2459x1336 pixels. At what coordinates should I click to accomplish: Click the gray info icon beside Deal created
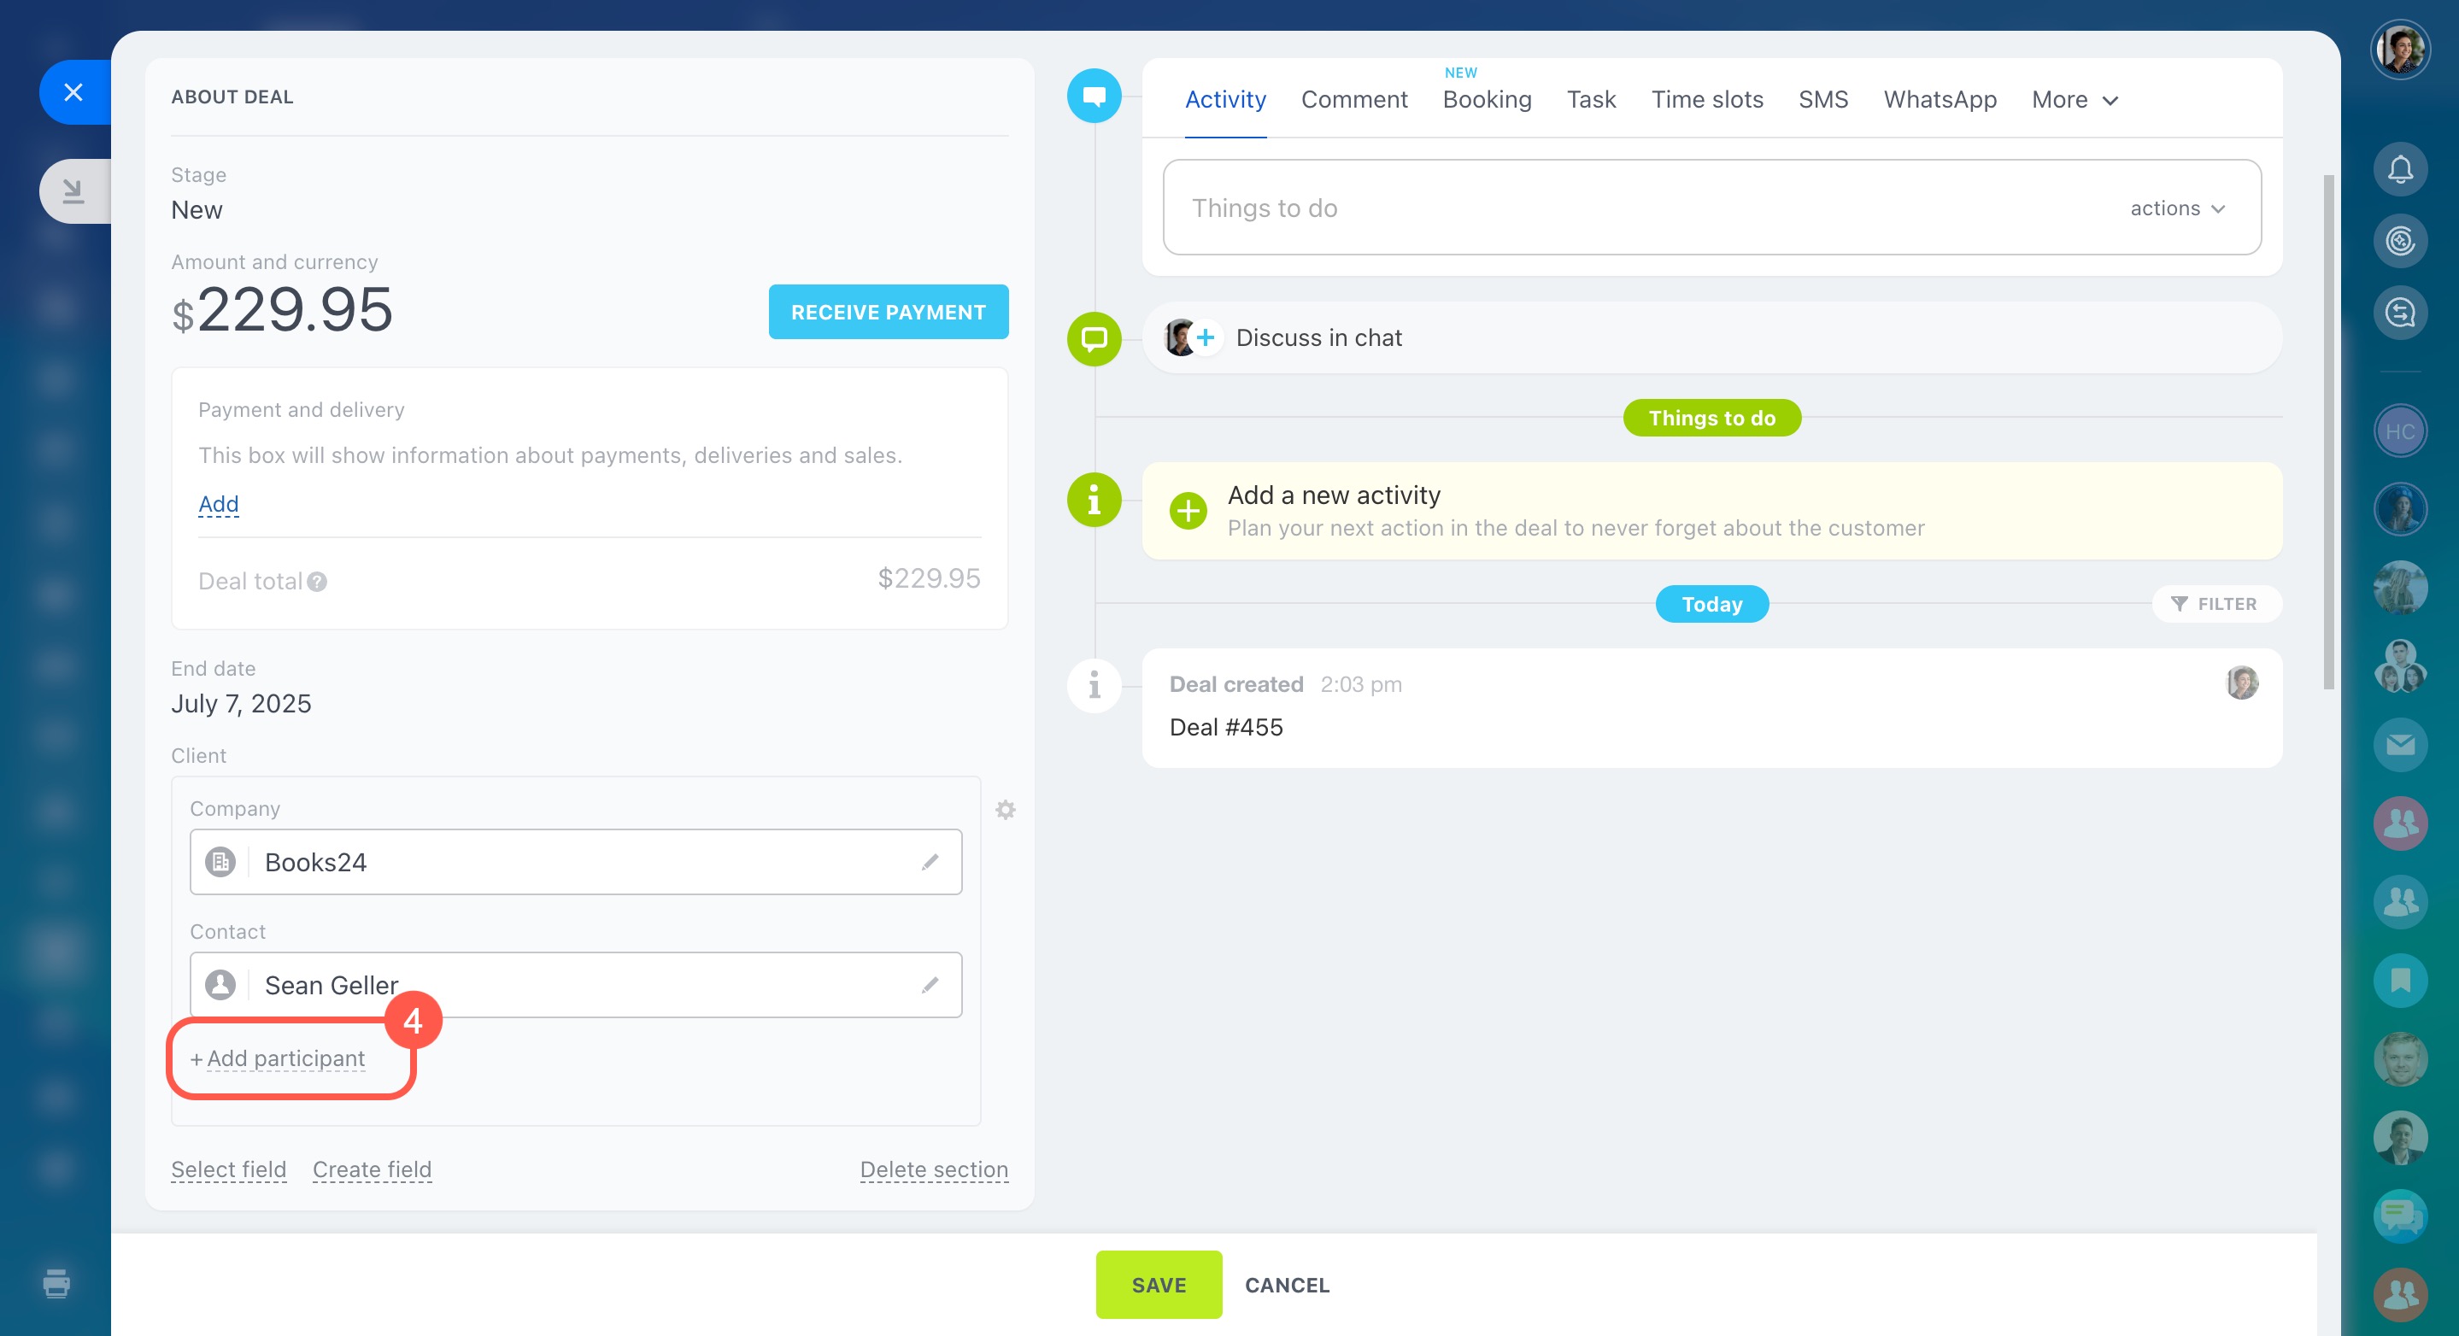point(1094,685)
